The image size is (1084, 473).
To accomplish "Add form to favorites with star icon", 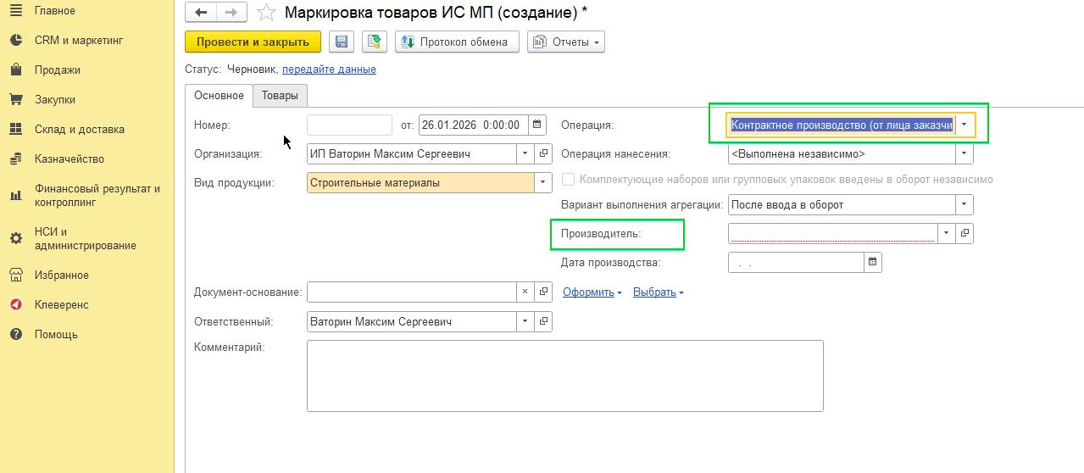I will (266, 13).
